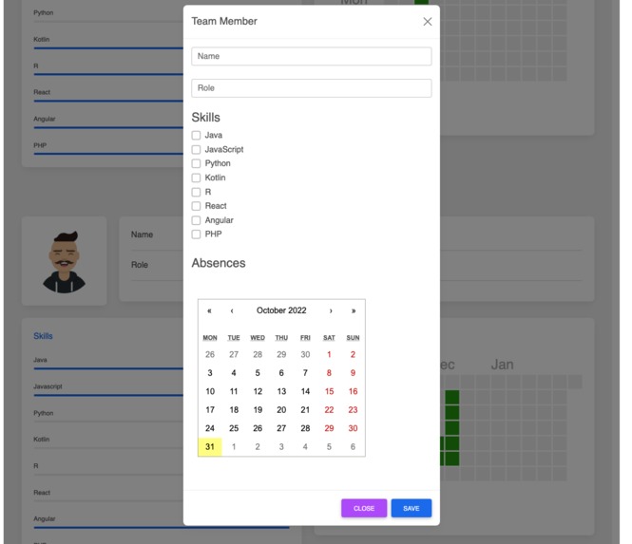This screenshot has width=632, height=544.
Task: Pick Sunday October 9
Action: click(353, 373)
